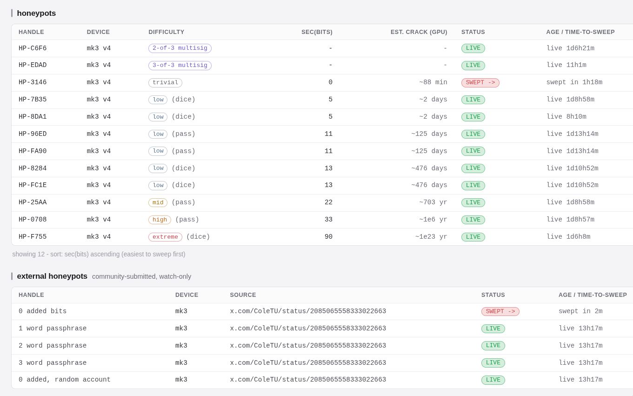633x396 pixels.
Task: Select handle HP-F755
Action: click(33, 237)
